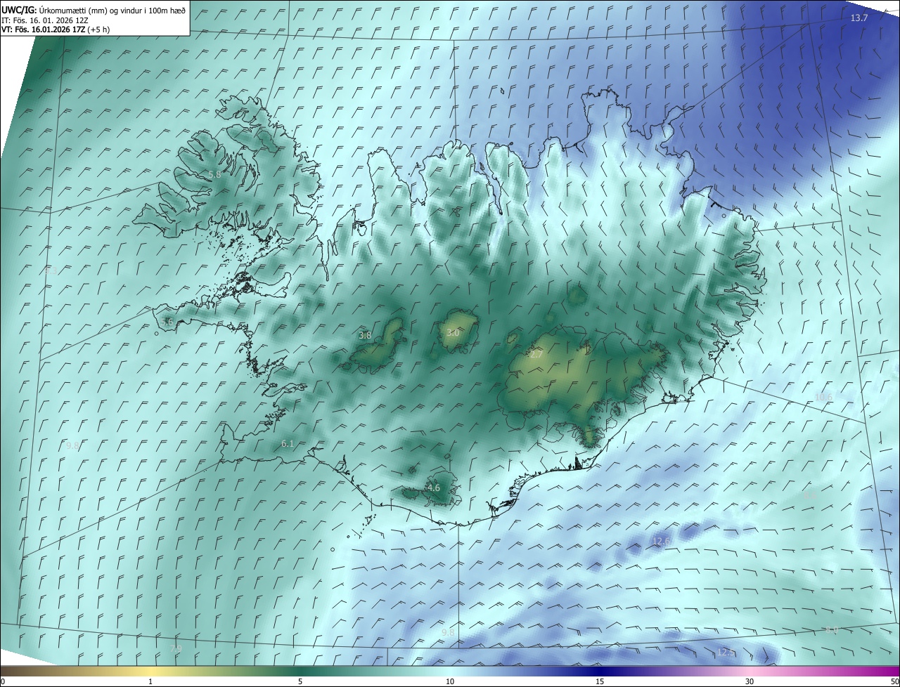The height and width of the screenshot is (687, 900).
Task: Click the 0 tick on the color scale
Action: 2,681
